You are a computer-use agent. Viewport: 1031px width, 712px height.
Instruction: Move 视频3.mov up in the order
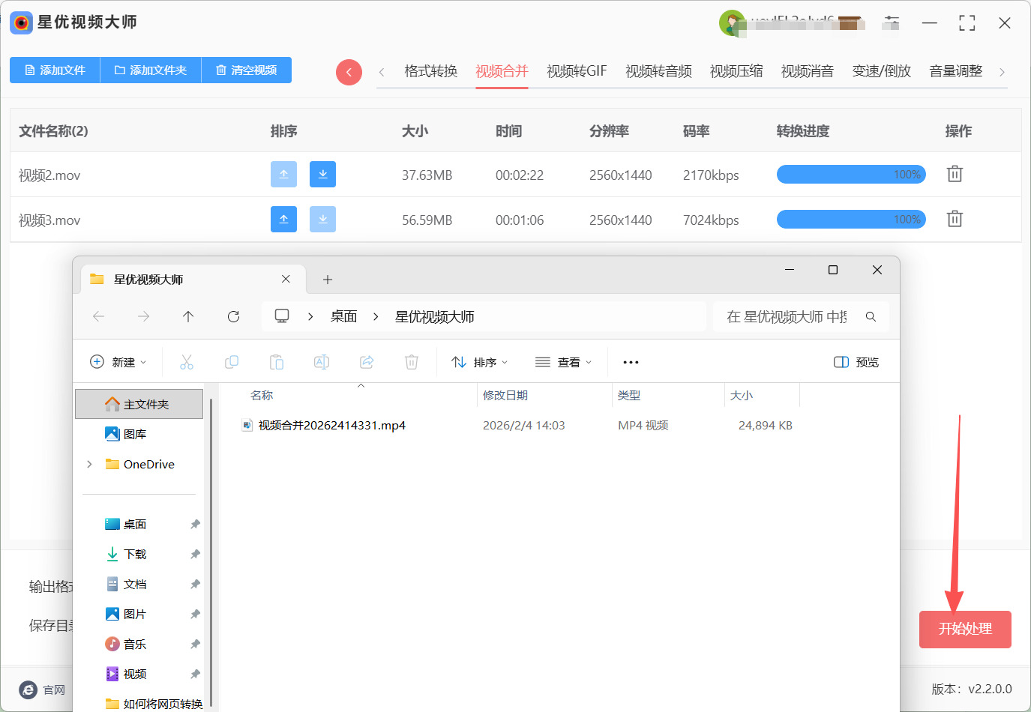pos(283,220)
